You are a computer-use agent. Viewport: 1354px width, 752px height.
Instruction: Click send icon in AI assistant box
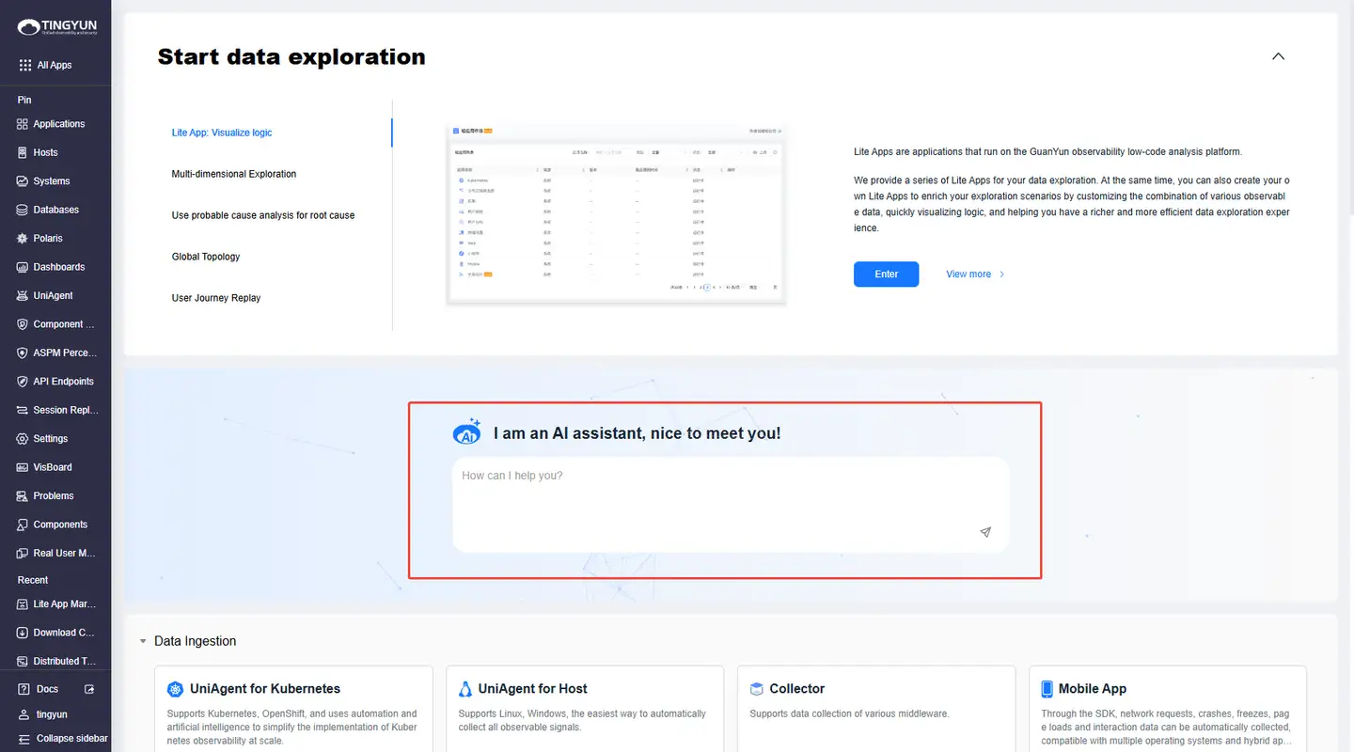coord(985,532)
